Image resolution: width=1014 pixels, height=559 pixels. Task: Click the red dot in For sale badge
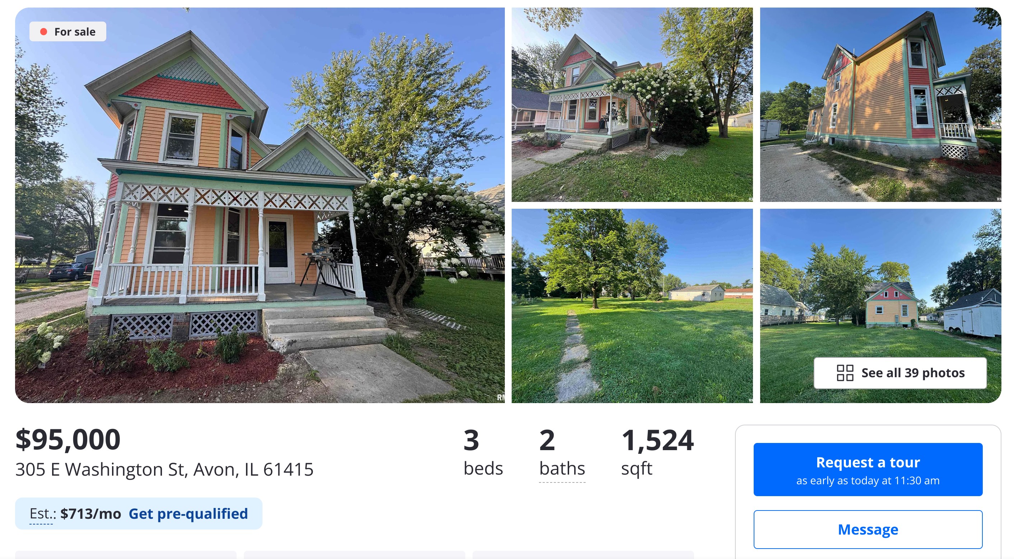[44, 32]
